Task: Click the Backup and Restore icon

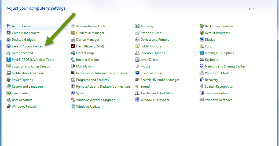Action: coord(201,26)
